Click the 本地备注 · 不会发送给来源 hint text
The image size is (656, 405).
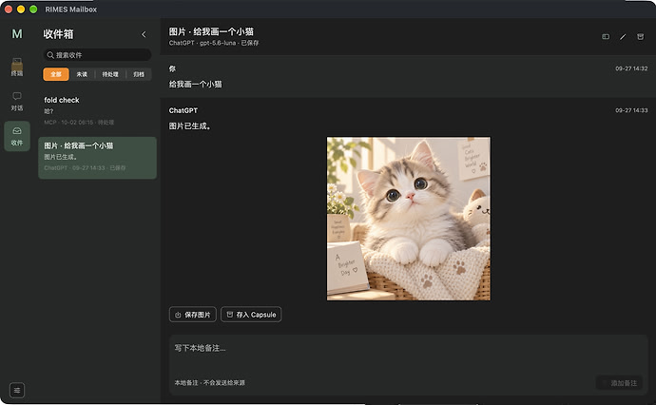[x=209, y=382]
